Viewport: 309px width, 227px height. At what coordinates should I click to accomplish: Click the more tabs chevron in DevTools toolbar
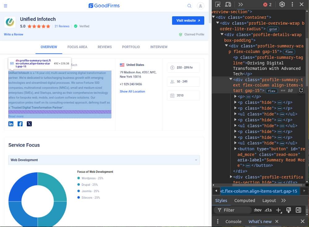[241, 4]
